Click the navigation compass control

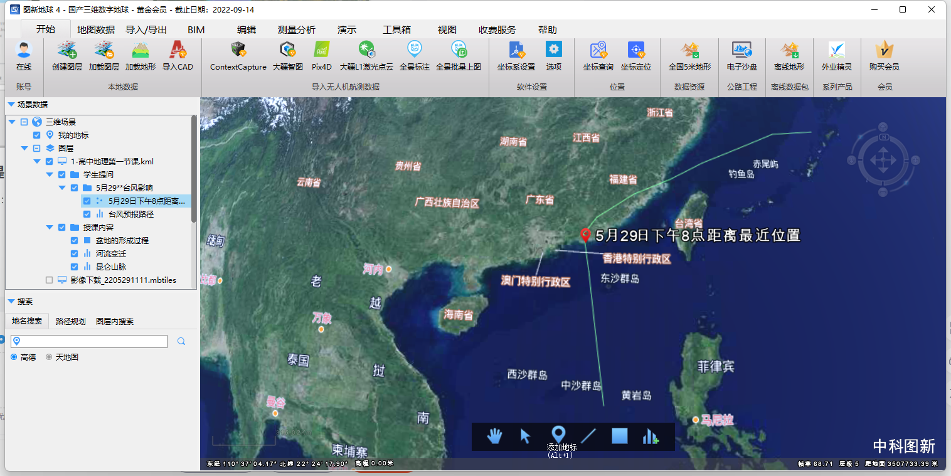[883, 159]
